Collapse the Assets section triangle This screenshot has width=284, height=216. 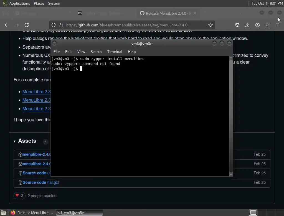(x=14, y=141)
